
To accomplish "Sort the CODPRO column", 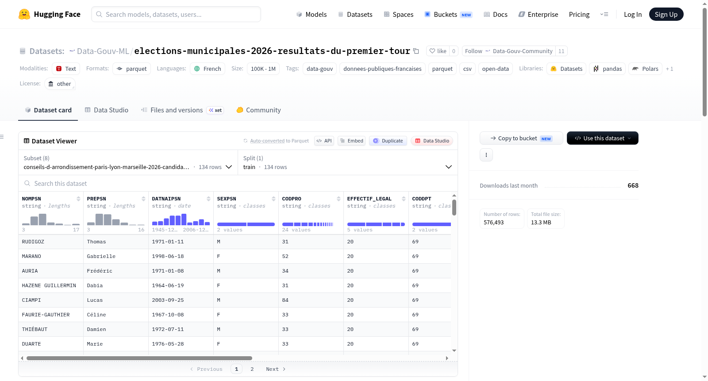I will [339, 199].
